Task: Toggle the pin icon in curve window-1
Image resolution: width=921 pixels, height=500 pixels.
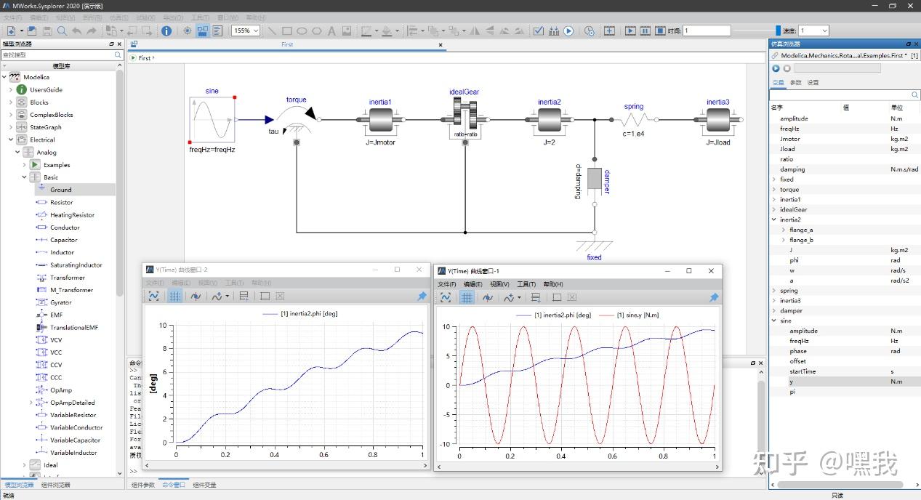Action: point(714,297)
